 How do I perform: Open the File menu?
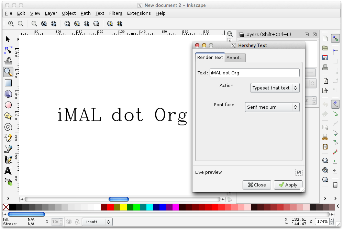tap(9, 13)
